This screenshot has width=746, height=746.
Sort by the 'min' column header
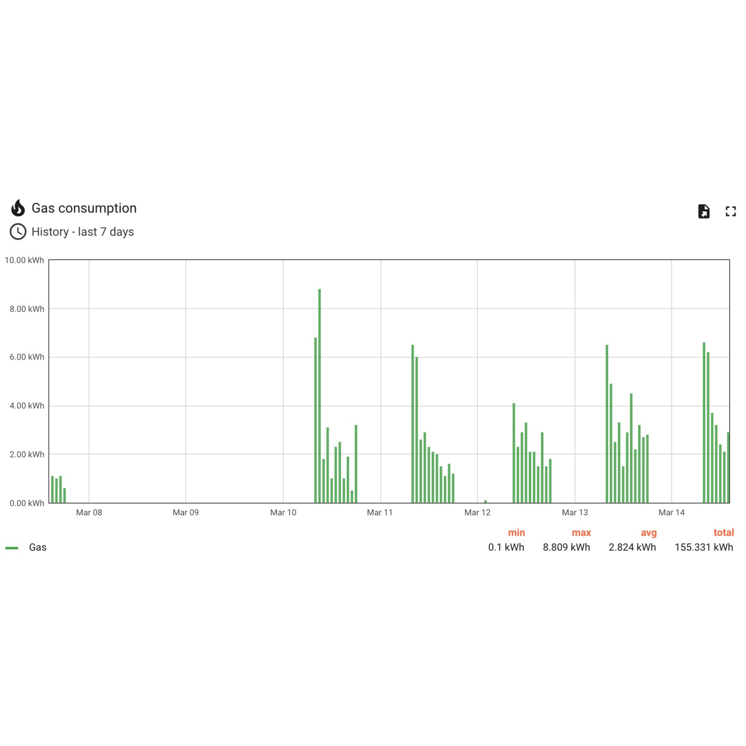coord(516,532)
